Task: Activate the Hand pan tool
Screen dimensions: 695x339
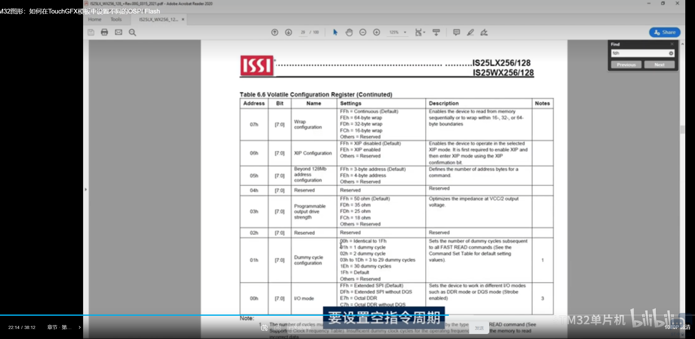Action: click(349, 32)
